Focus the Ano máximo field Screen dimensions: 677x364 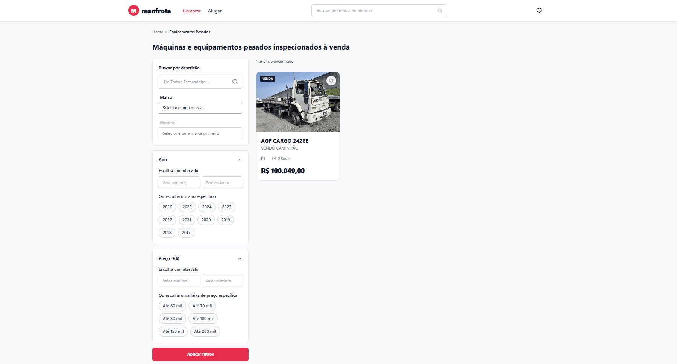click(x=222, y=183)
